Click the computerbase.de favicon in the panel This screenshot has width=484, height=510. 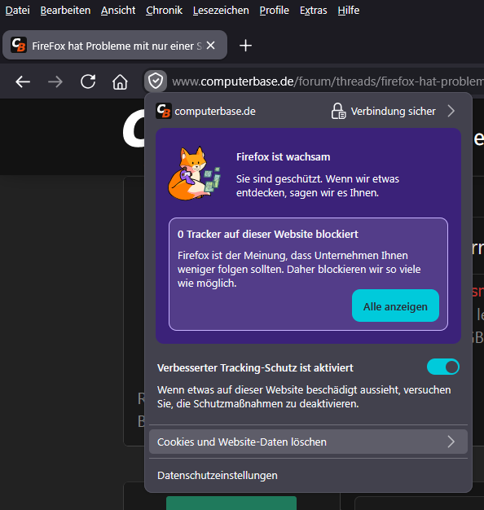(x=164, y=111)
